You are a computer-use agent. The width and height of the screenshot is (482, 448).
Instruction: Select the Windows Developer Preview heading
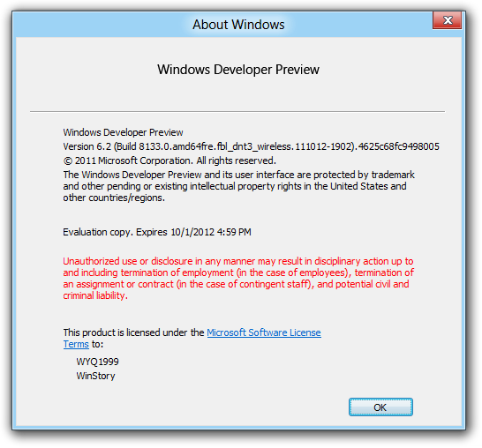238,70
